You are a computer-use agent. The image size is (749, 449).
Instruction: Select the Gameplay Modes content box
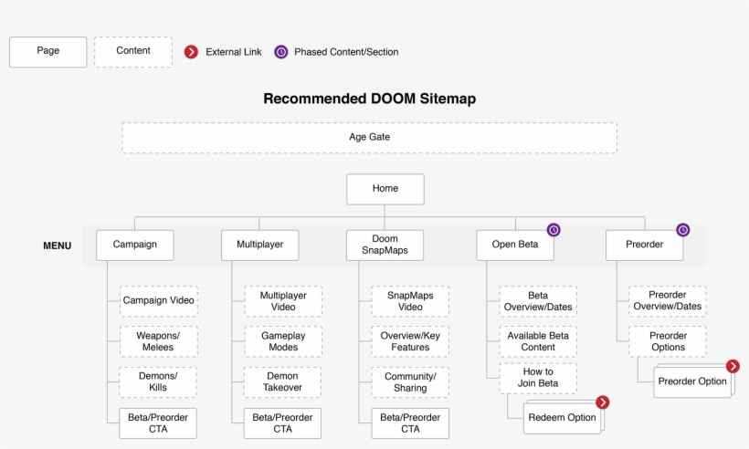click(282, 341)
